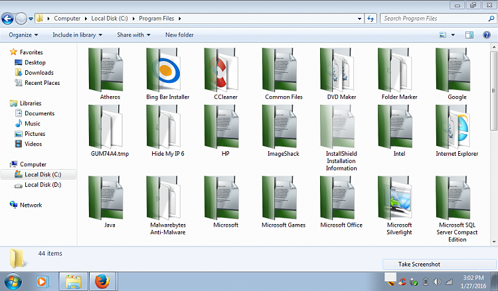Open recent pages dropdown next to Forward
The height and width of the screenshot is (291, 498).
(31, 19)
